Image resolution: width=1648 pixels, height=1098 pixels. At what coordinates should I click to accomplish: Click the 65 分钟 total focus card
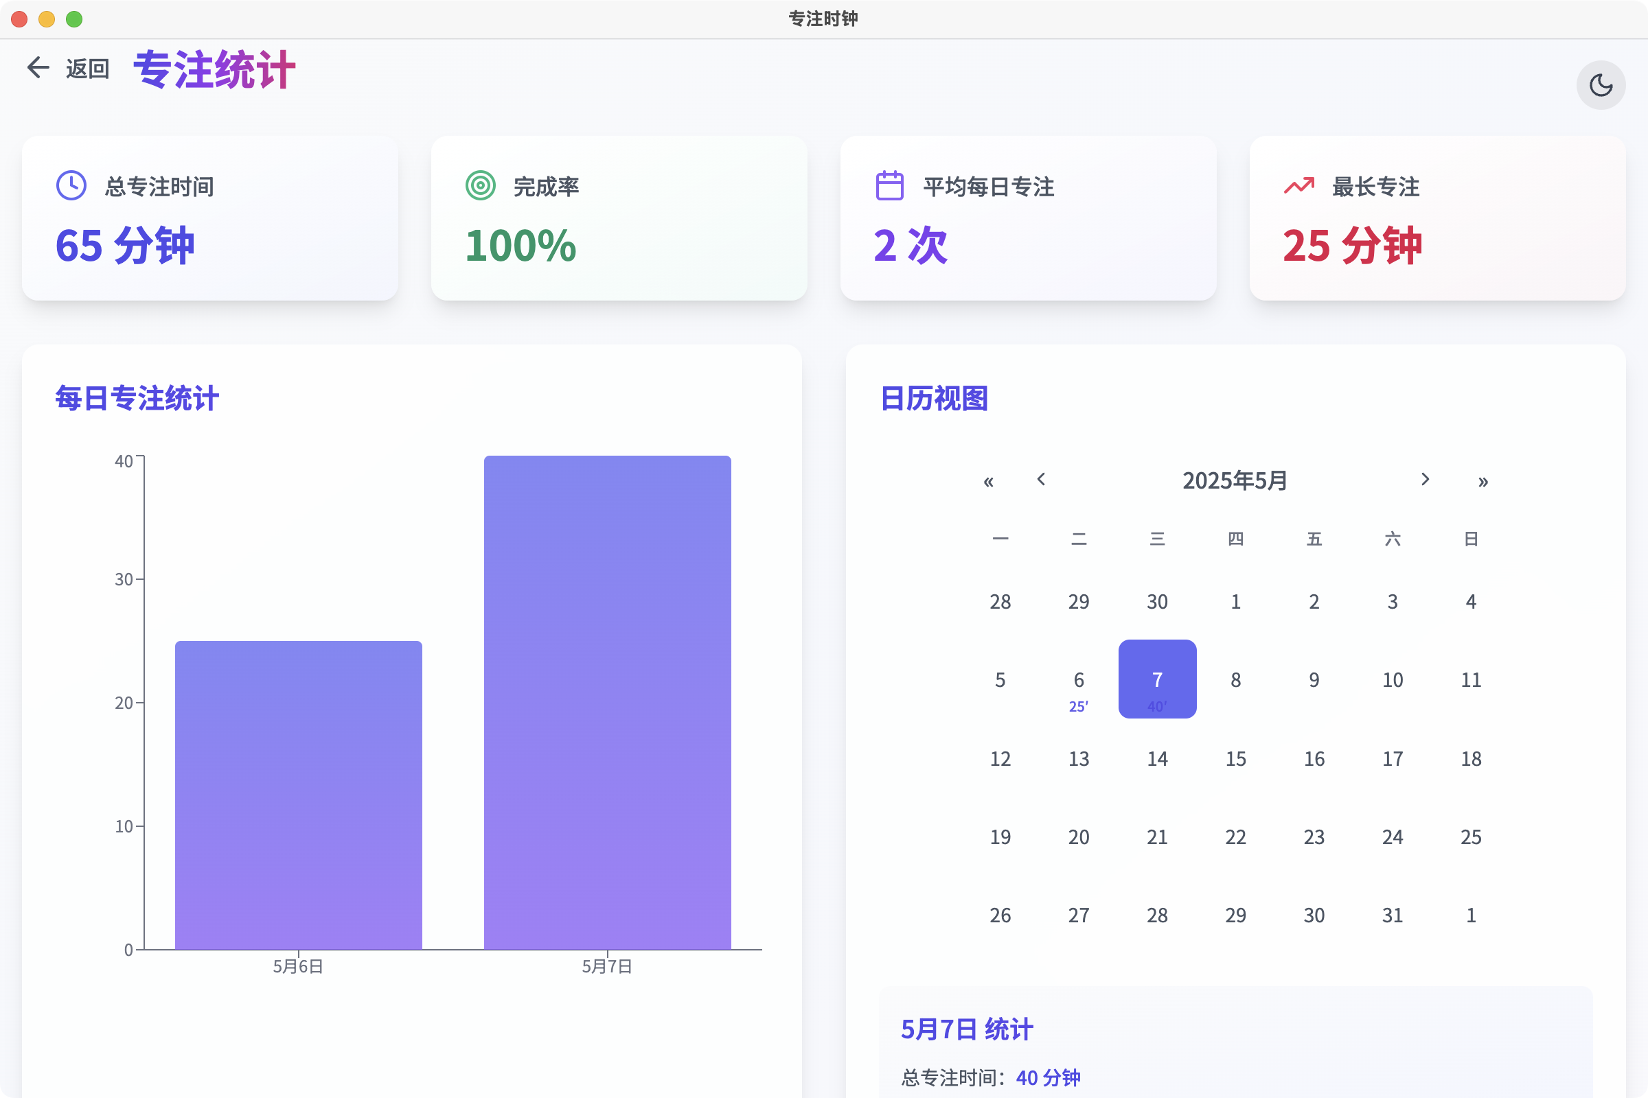[209, 218]
